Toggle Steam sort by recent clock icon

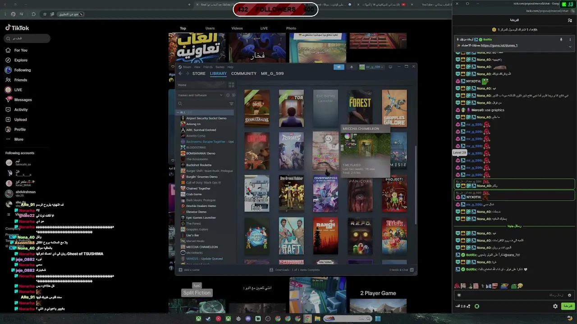228,95
